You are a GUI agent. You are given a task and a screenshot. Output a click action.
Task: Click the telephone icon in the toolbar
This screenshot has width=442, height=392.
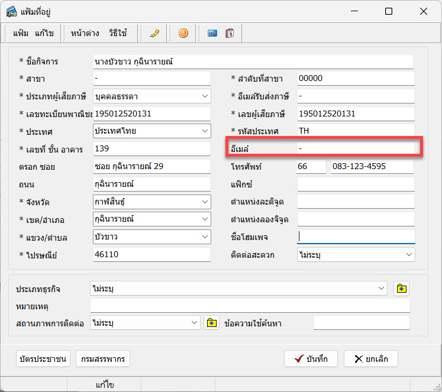click(154, 33)
